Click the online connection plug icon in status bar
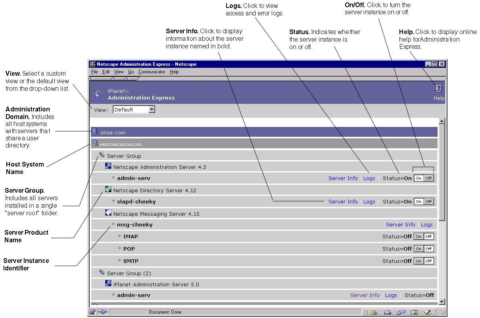This screenshot has height=318, width=480. [x=103, y=312]
